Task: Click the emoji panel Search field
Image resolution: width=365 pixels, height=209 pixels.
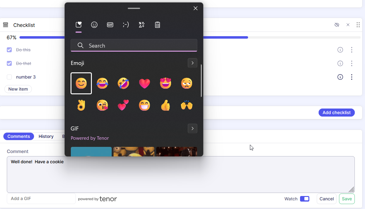Action: coord(134,45)
